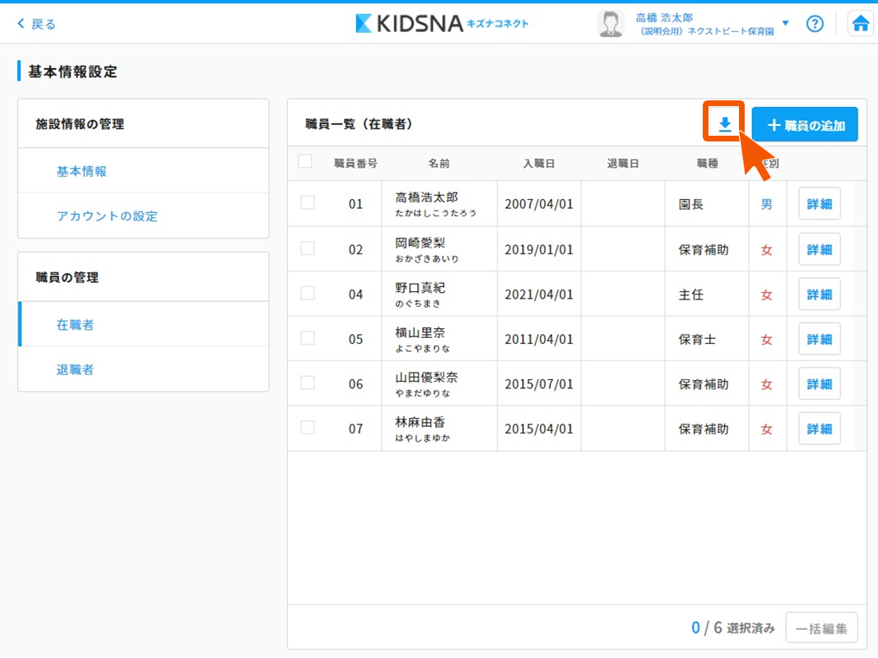
Task: Select checkbox for staff 04 野口真紀
Action: tap(308, 293)
